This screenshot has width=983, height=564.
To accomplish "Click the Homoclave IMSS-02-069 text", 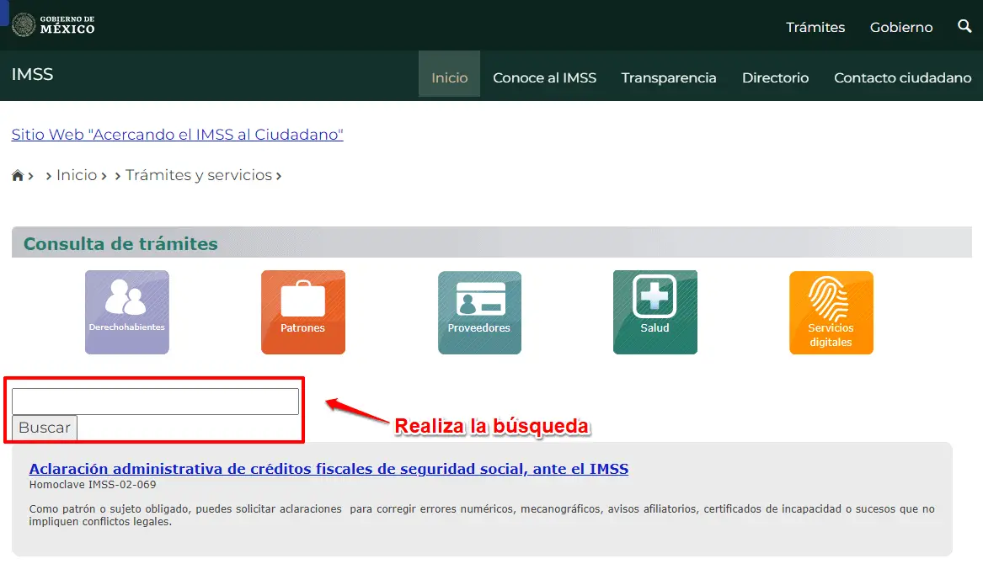I will pyautogui.click(x=93, y=484).
